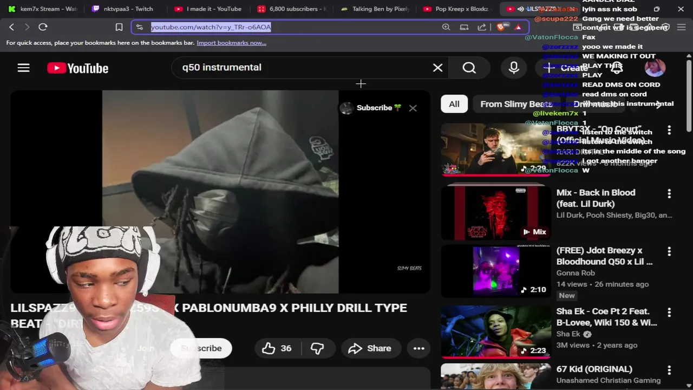
Task: Open Sha Ek - Coe Pt 2 title
Action: coord(606,317)
